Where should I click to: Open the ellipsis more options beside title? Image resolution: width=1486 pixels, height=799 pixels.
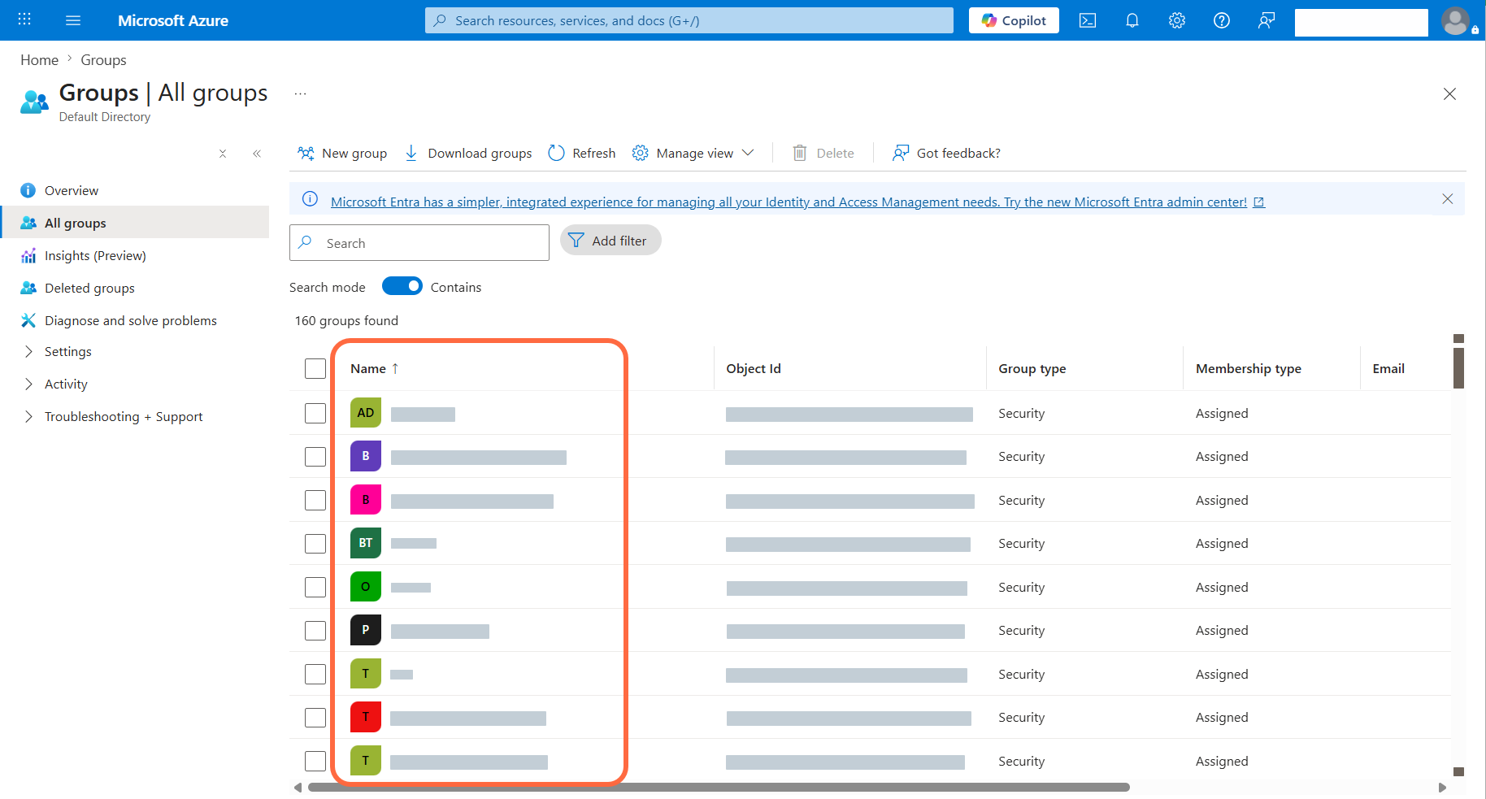pos(301,93)
